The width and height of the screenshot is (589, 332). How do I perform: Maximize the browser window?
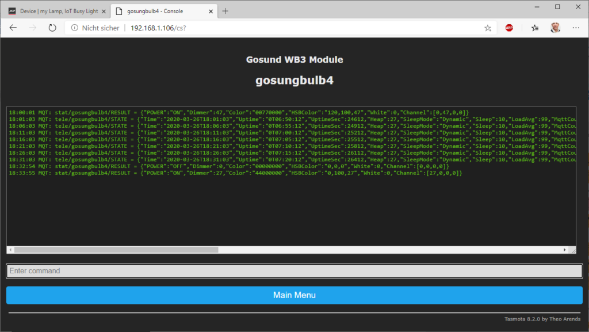[x=558, y=7]
